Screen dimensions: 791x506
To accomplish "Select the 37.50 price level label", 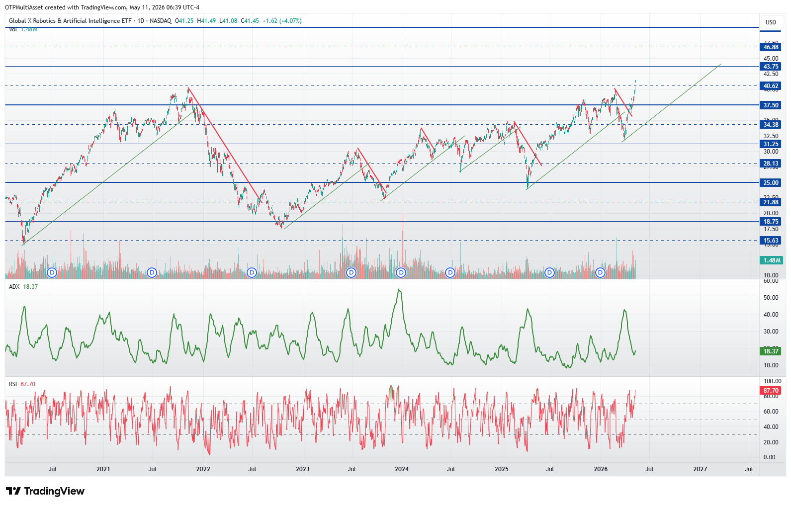I will coord(771,105).
